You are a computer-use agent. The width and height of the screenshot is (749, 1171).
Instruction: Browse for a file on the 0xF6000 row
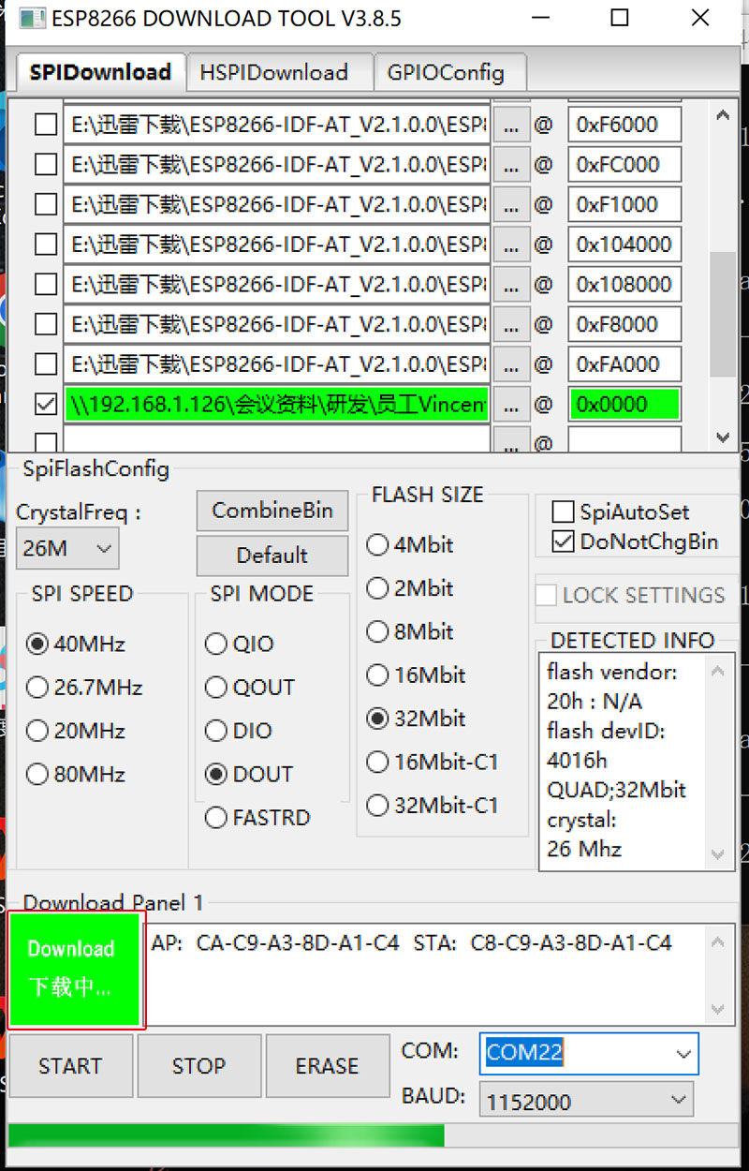point(511,125)
